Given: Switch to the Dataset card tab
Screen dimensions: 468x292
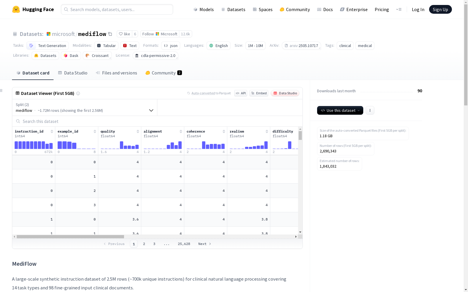Looking at the screenshot, I should pyautogui.click(x=33, y=73).
